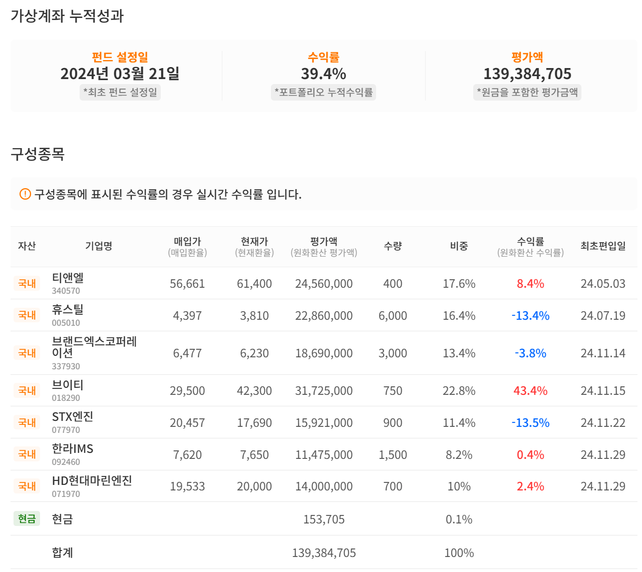Click the total 139,384,705 in the 합계 row
Viewport: 642px width, 572px height.
[324, 553]
